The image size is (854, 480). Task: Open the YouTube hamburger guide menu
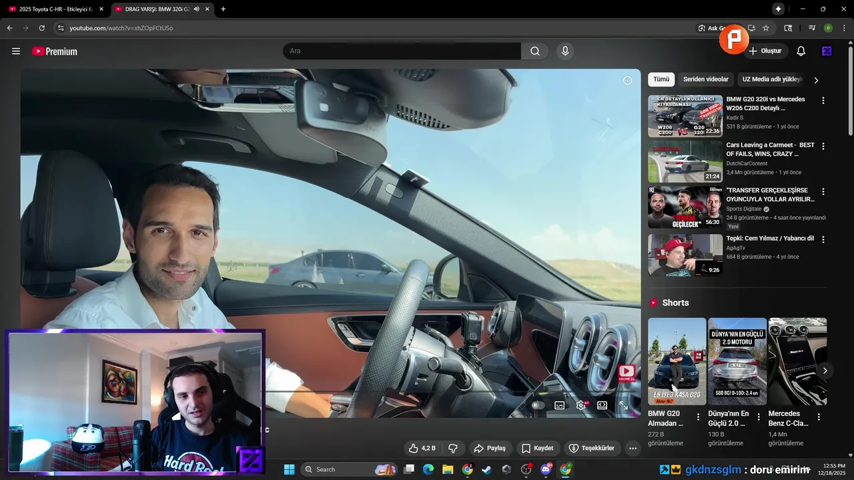pyautogui.click(x=16, y=51)
